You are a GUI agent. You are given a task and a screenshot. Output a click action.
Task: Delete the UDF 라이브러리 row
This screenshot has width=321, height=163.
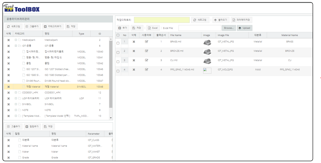(x=8, y=99)
